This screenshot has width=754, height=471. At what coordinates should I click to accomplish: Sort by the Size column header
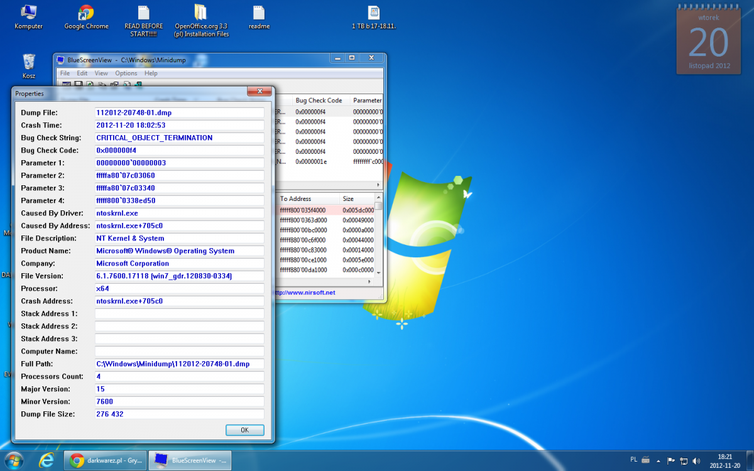point(357,198)
